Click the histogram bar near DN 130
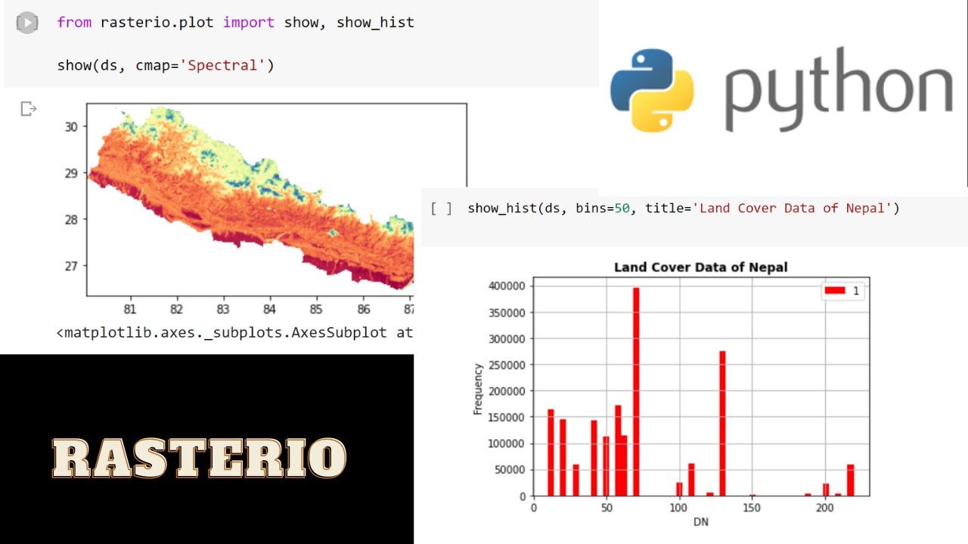Viewport: 968px width, 544px height. [x=722, y=423]
